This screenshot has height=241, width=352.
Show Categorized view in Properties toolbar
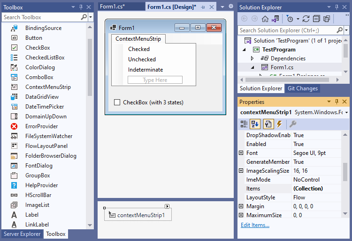[x=244, y=124]
